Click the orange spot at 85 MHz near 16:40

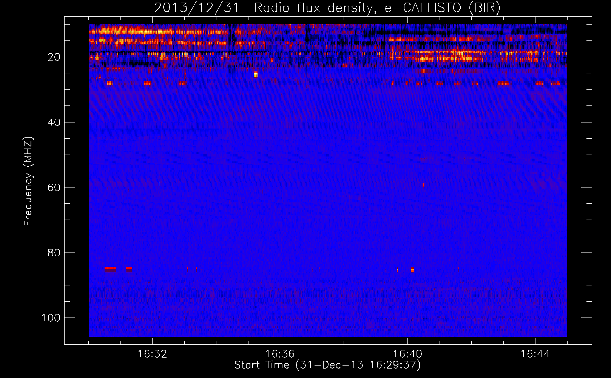[x=412, y=270]
